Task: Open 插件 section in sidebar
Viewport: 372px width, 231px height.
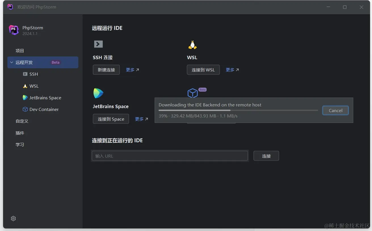Action: coord(20,133)
